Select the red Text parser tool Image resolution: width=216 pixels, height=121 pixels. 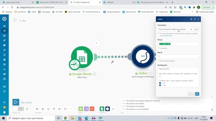click(92, 109)
